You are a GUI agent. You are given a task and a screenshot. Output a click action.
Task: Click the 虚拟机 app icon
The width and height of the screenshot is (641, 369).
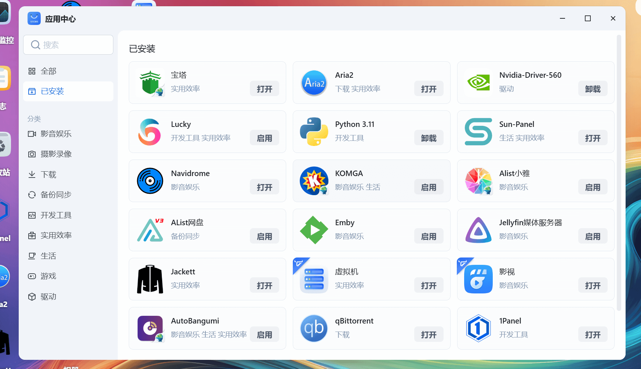click(x=314, y=279)
